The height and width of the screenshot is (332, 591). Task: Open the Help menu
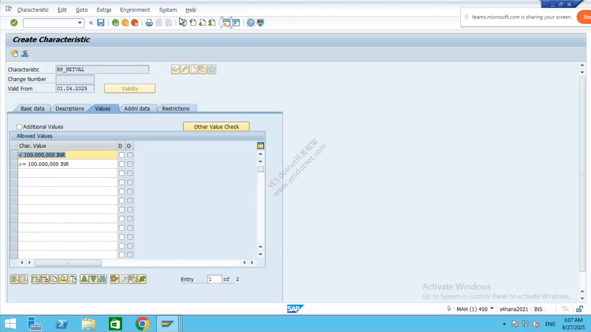[x=191, y=10]
